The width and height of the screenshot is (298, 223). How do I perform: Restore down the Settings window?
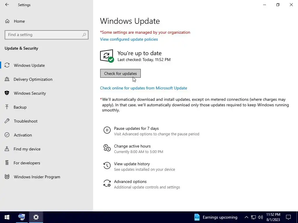pos(278,5)
